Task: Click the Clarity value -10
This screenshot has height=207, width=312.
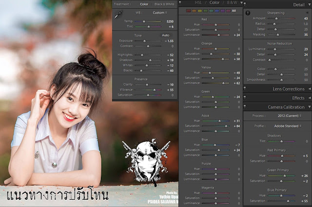Action: click(x=170, y=85)
